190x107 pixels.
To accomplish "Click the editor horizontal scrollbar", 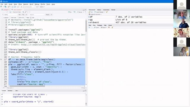I will (x=27, y=86).
